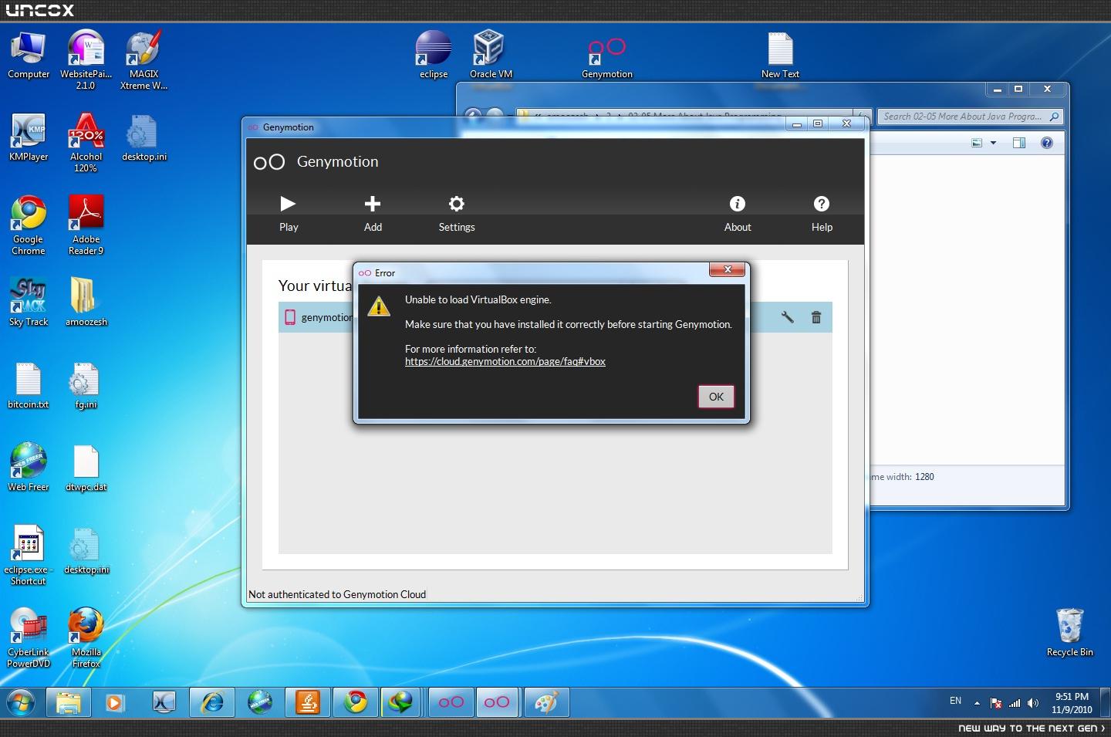Open the volume control in the tray
Screen dimensions: 1111x737
pyautogui.click(x=1033, y=703)
